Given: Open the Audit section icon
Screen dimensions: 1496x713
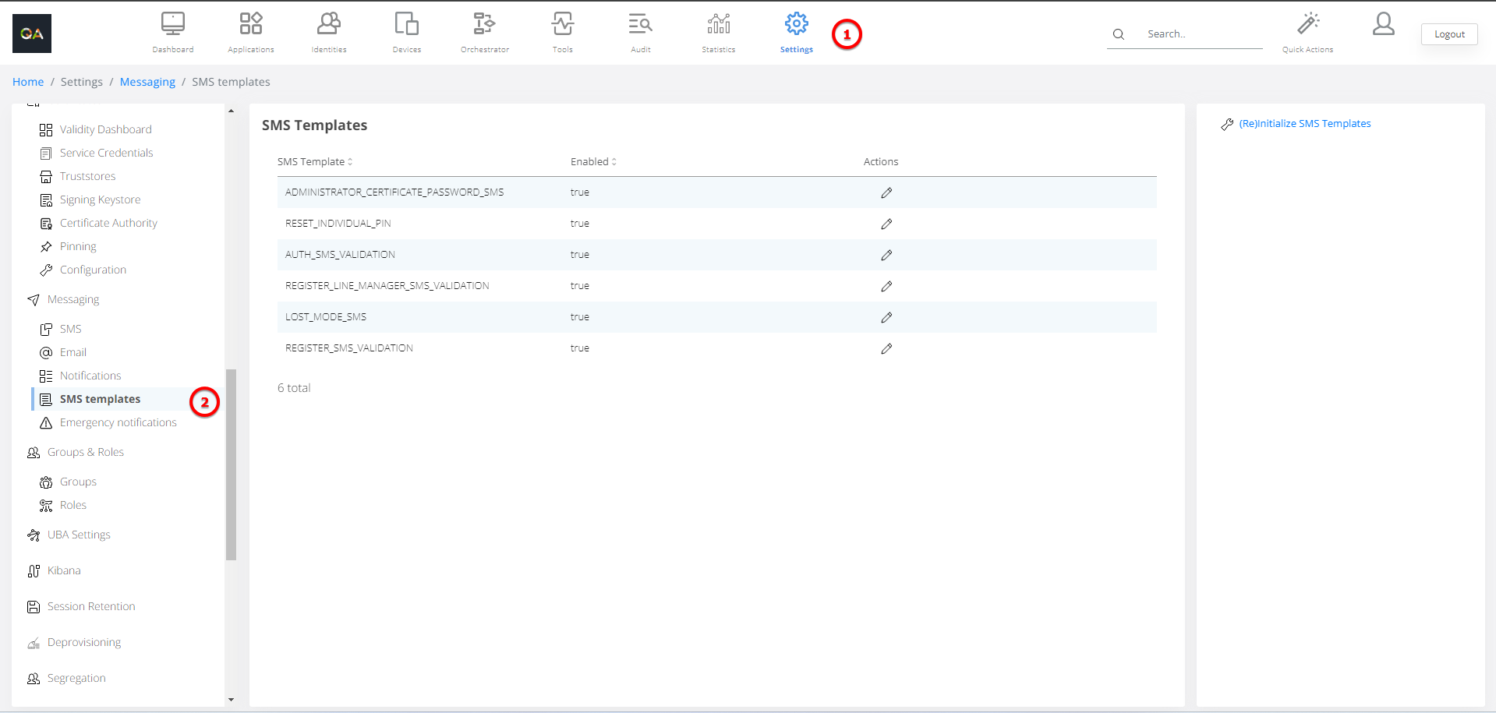Looking at the screenshot, I should pos(640,25).
